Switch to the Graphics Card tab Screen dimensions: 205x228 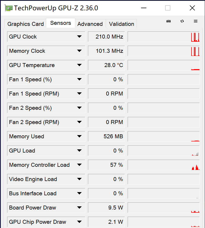tap(25, 24)
